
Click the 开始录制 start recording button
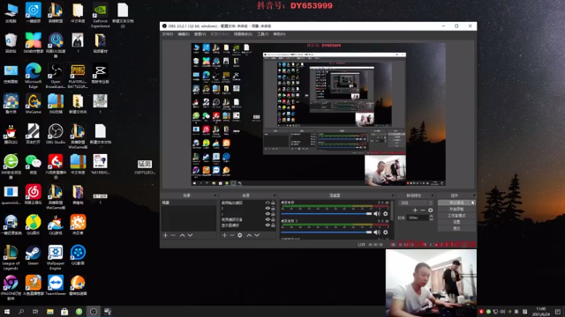(456, 210)
